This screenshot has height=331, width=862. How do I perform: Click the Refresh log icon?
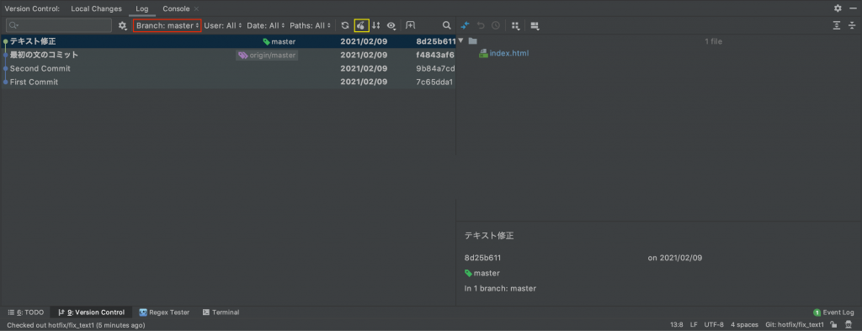point(344,25)
